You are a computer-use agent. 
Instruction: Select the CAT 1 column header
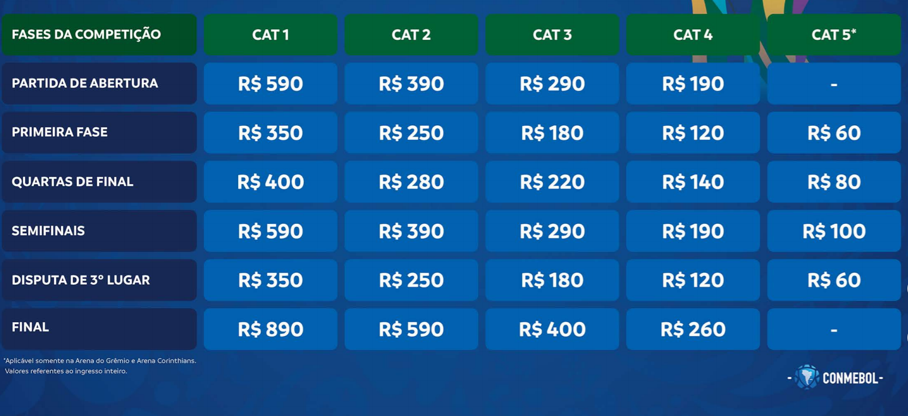270,35
